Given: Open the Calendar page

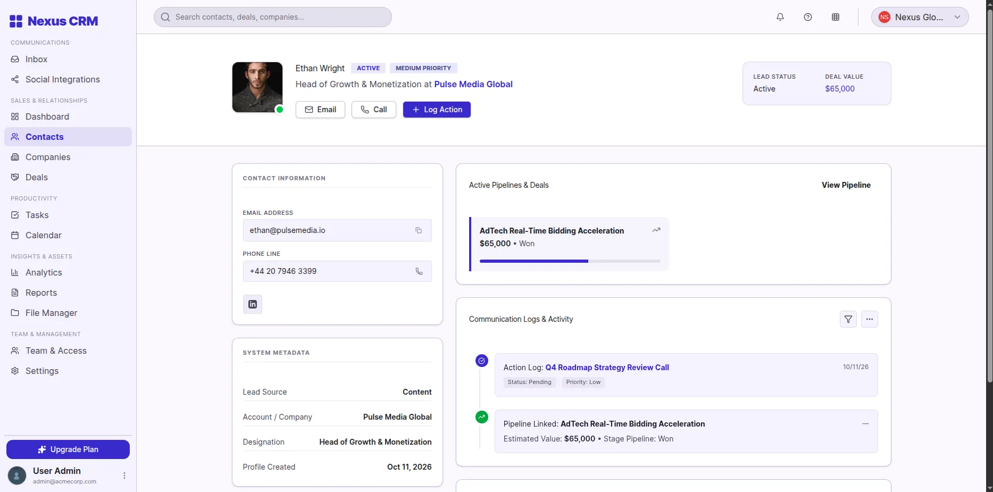Looking at the screenshot, I should tap(68, 235).
